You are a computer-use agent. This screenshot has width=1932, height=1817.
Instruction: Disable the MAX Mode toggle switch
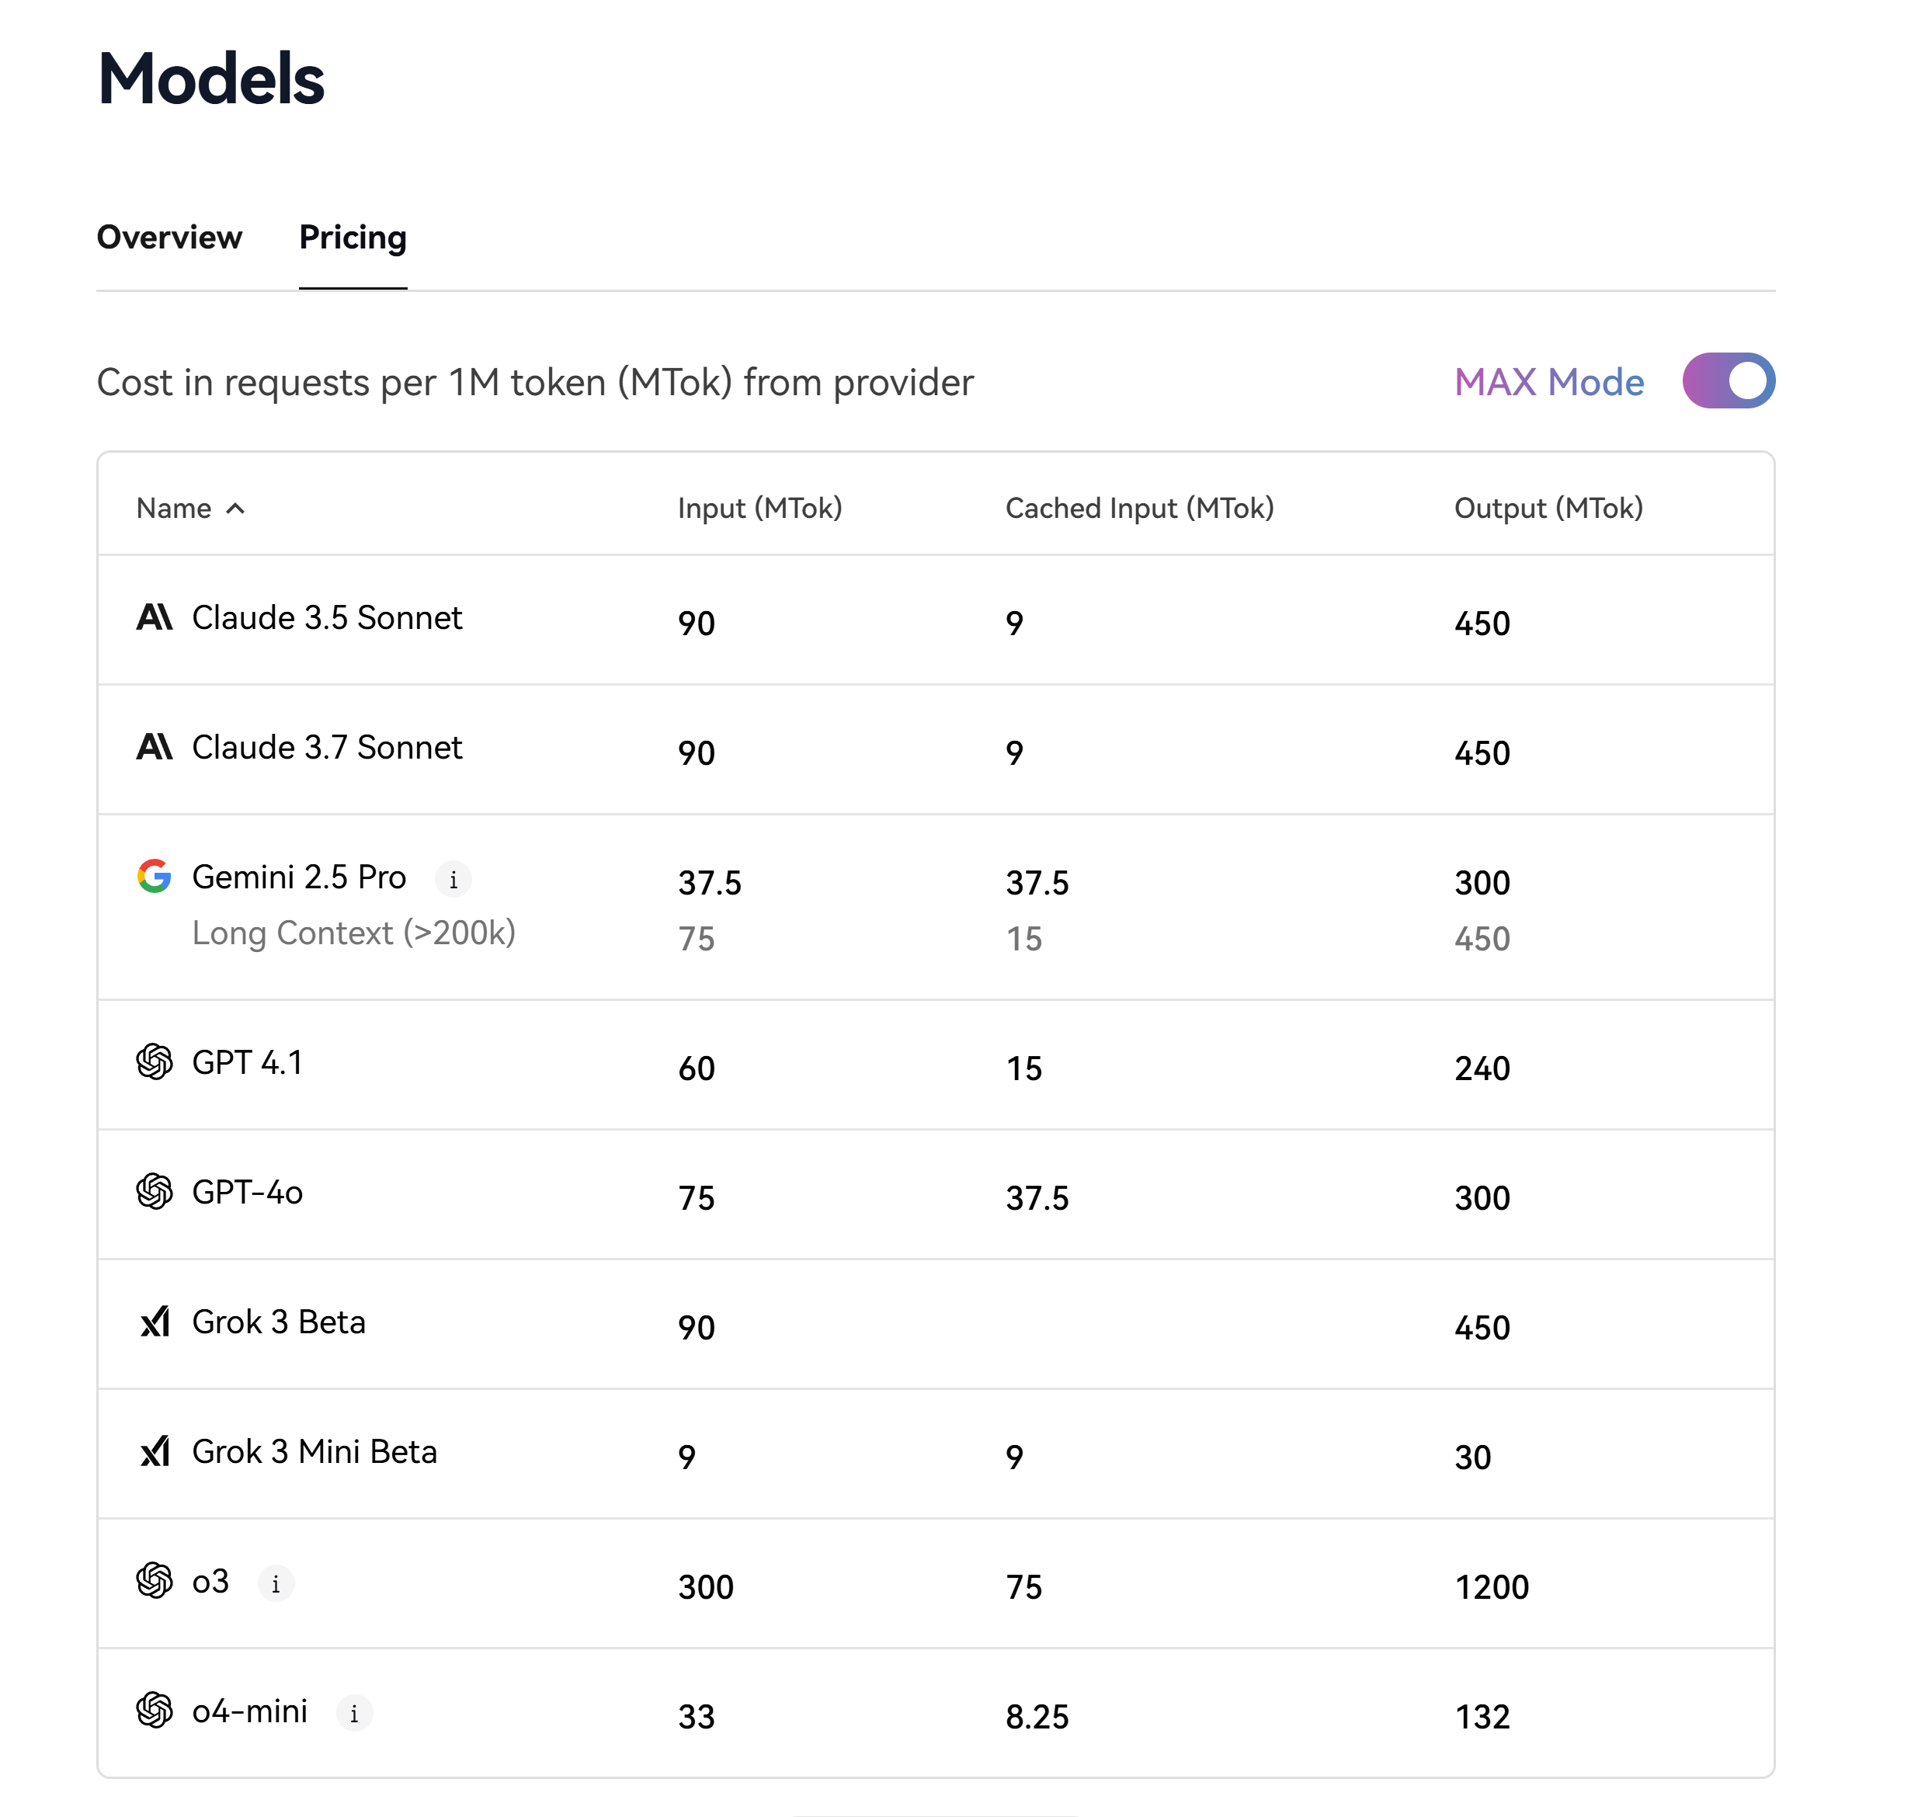click(x=1729, y=381)
